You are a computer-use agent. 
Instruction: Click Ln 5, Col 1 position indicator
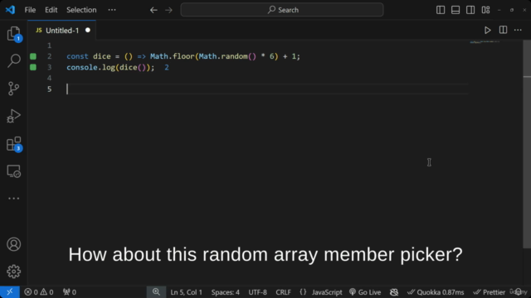186,292
